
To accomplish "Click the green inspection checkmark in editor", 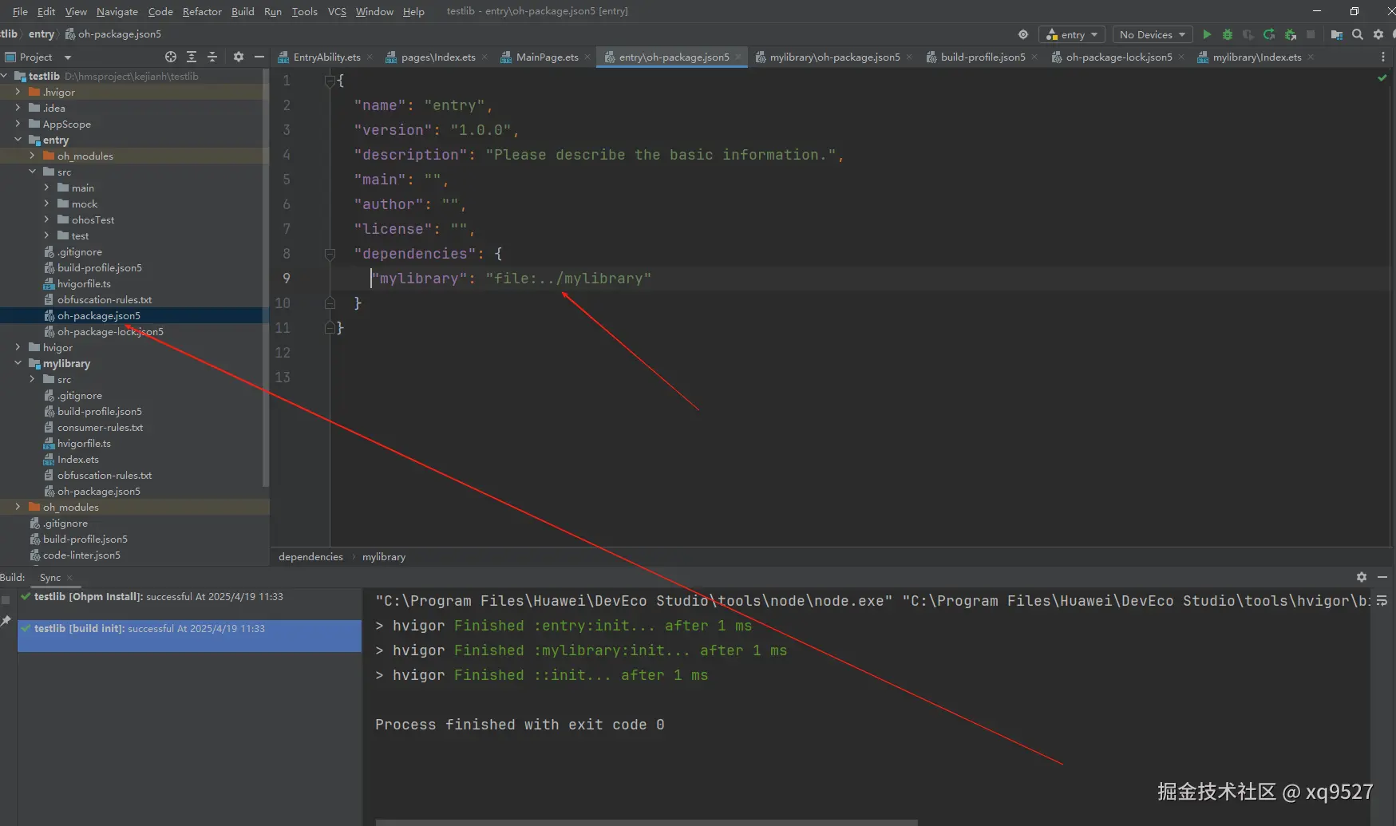I will [x=1382, y=78].
